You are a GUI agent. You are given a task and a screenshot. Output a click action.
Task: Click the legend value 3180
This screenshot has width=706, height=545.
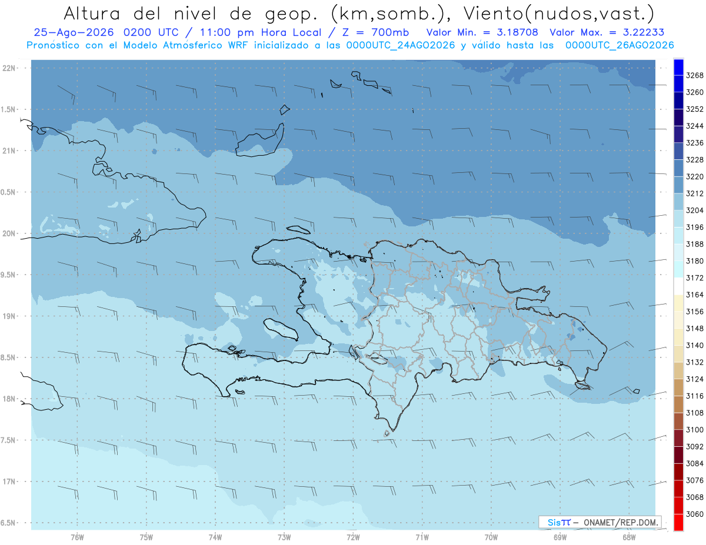pyautogui.click(x=695, y=261)
